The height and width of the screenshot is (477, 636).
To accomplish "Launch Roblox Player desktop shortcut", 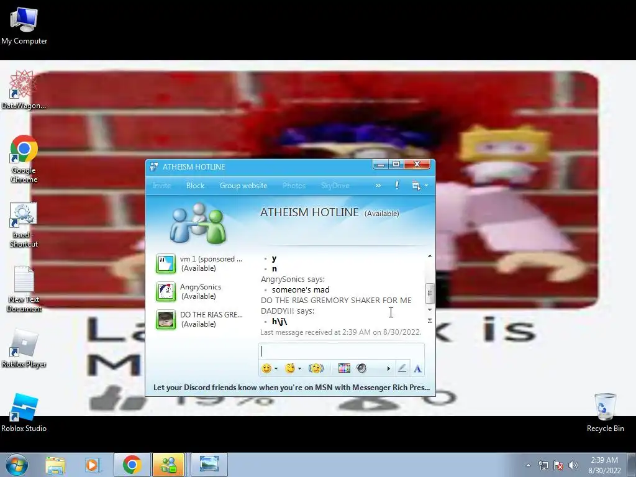I will (24, 348).
